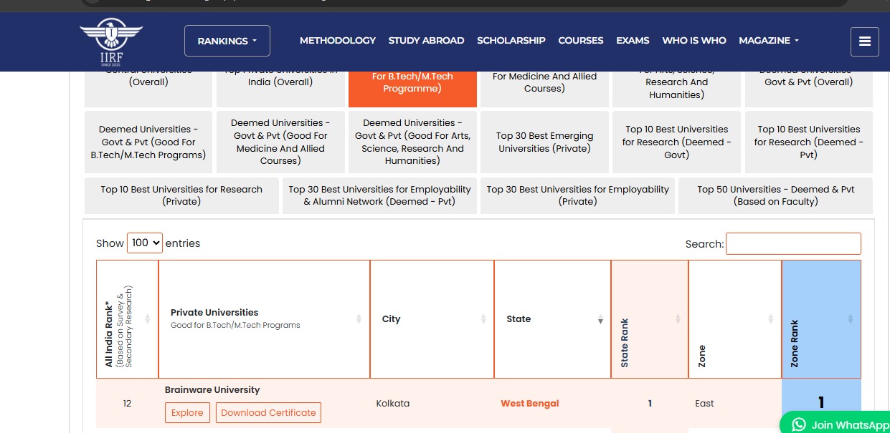Sort table by City column arrows
Image resolution: width=890 pixels, height=433 pixels.
483,319
